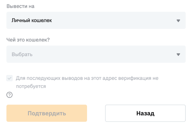193x125 pixels.
Task: Click the arrow icon in "Вывести на" field
Action: pyautogui.click(x=178, y=21)
